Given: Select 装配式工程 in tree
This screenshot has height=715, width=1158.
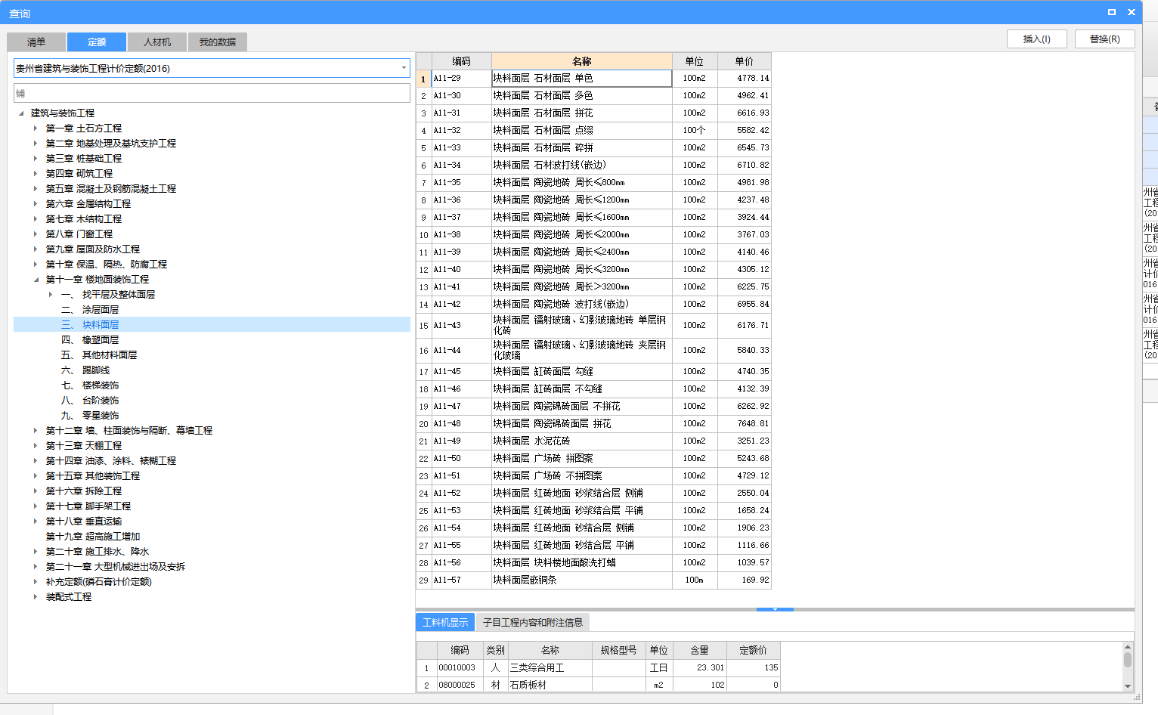Looking at the screenshot, I should coord(69,597).
